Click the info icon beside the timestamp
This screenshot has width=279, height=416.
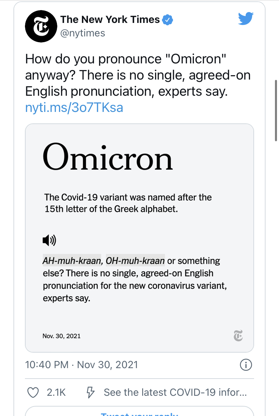[x=246, y=365]
